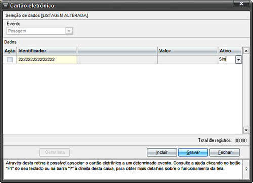Click the blank column cell after Identificador

tap(117, 60)
